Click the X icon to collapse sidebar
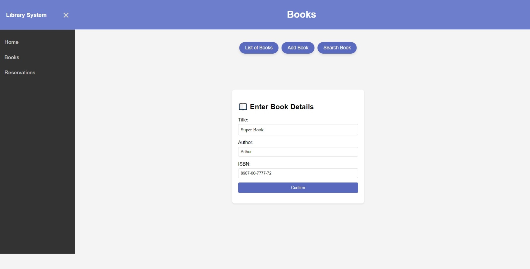Image resolution: width=530 pixels, height=269 pixels. coord(66,15)
